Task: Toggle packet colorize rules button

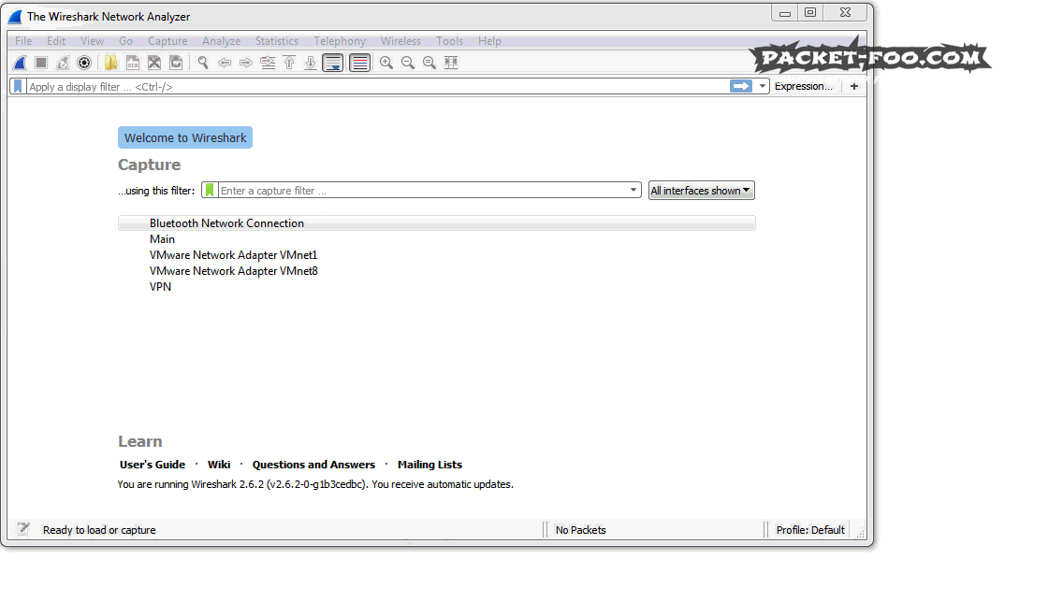Action: point(359,63)
